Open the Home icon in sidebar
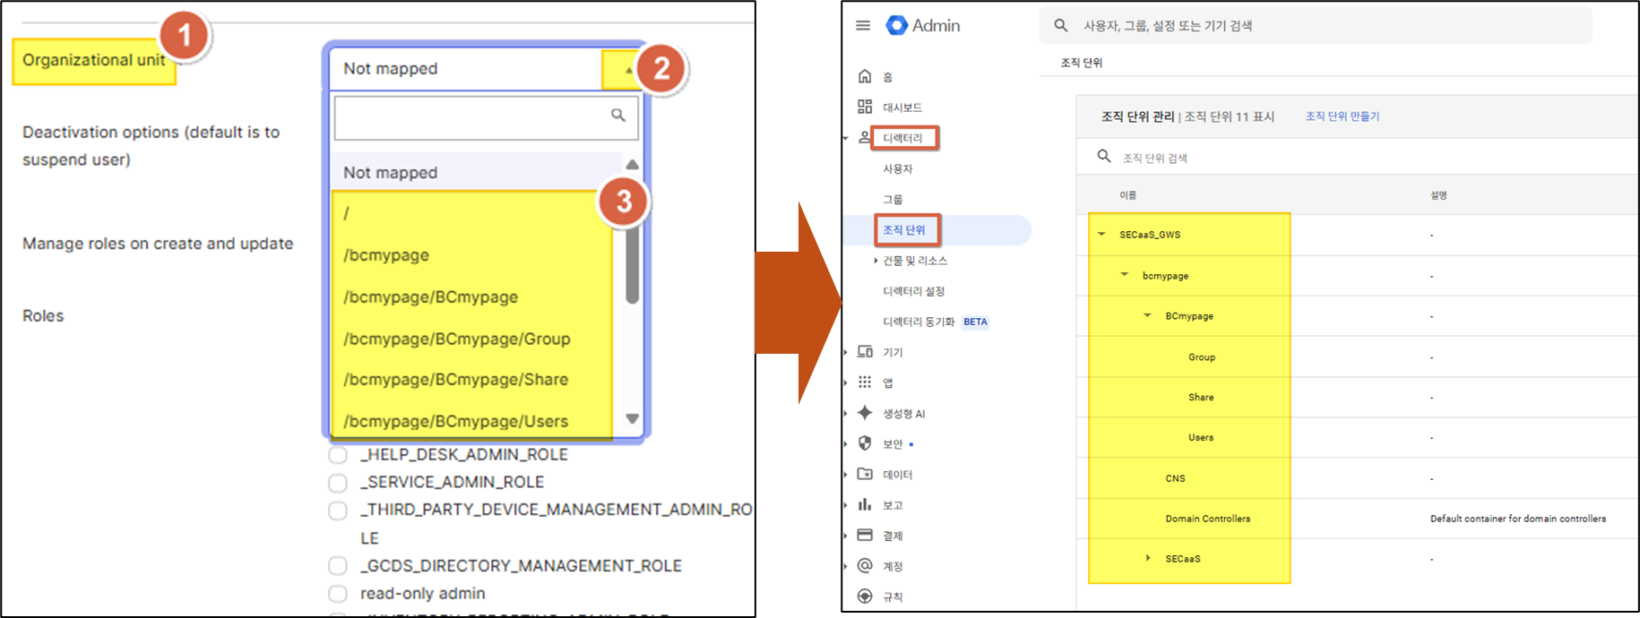 pyautogui.click(x=865, y=77)
